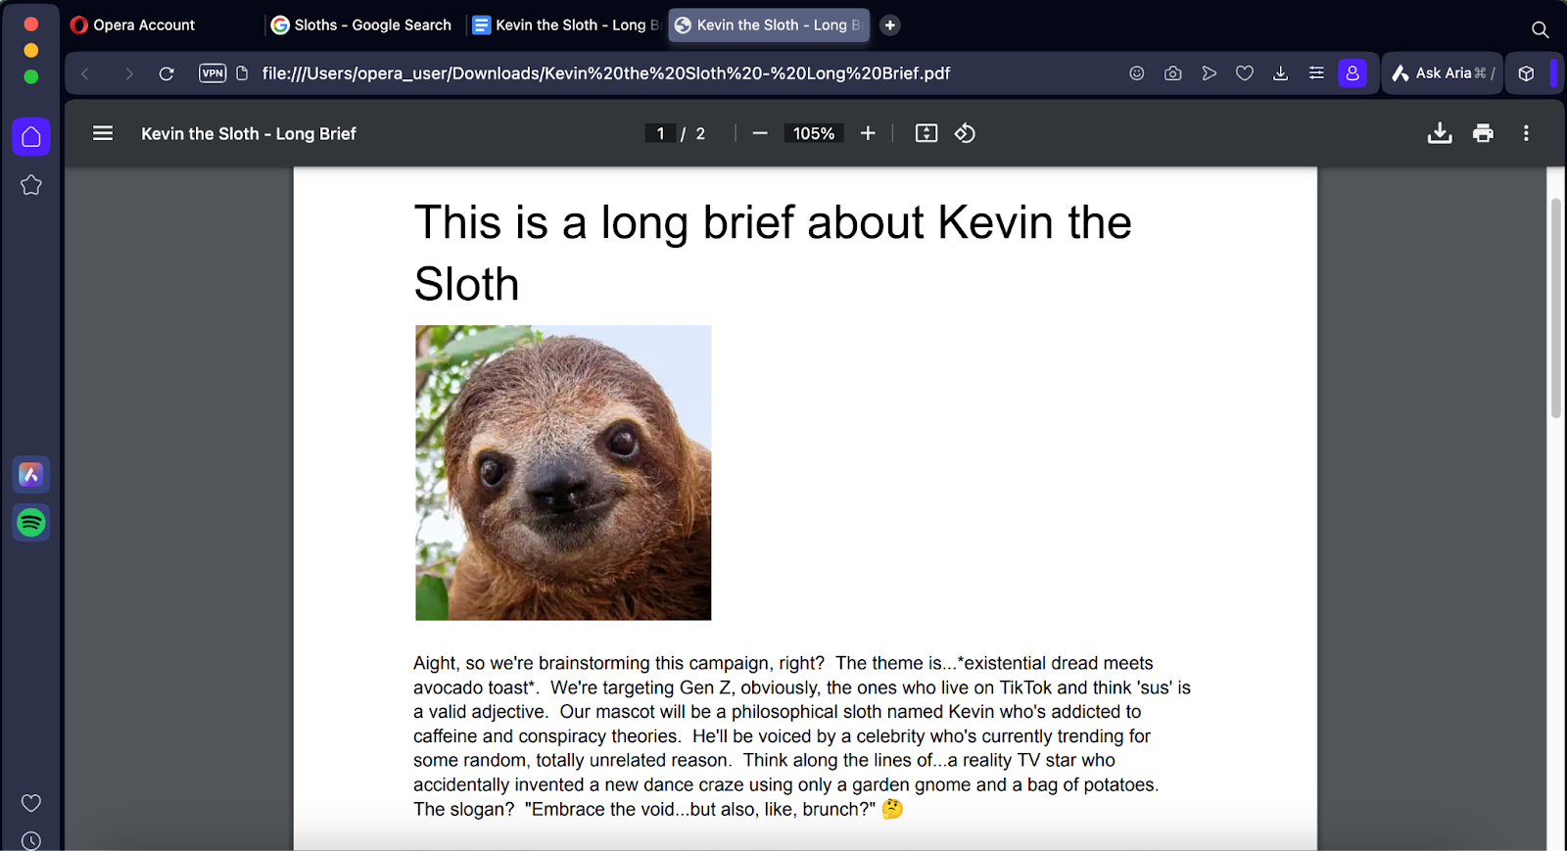The height and width of the screenshot is (851, 1567).
Task: Open the PDF viewer more actions menu
Action: (x=1526, y=133)
